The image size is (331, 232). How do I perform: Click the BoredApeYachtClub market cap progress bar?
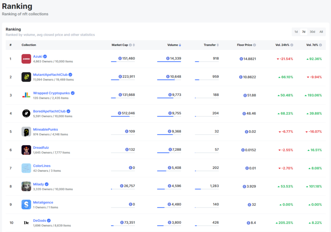(x=123, y=116)
